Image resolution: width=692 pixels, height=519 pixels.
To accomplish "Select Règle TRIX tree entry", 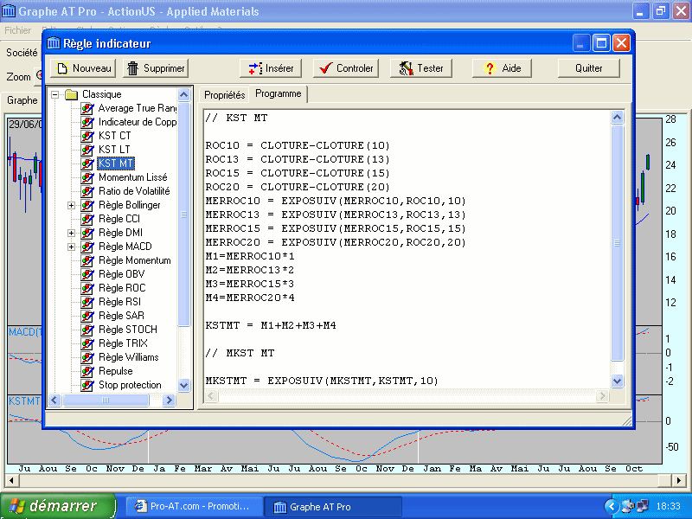I will (x=123, y=343).
